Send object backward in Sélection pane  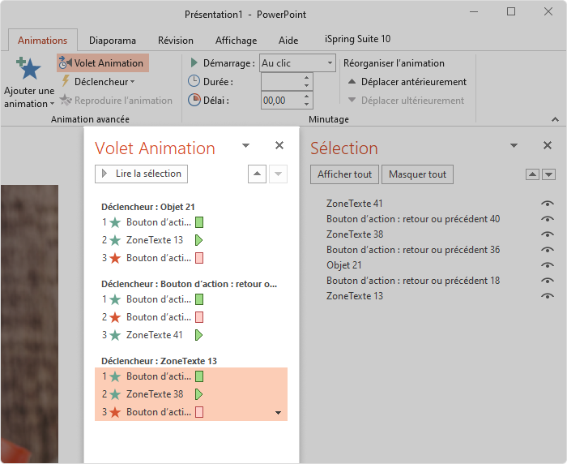coord(549,174)
